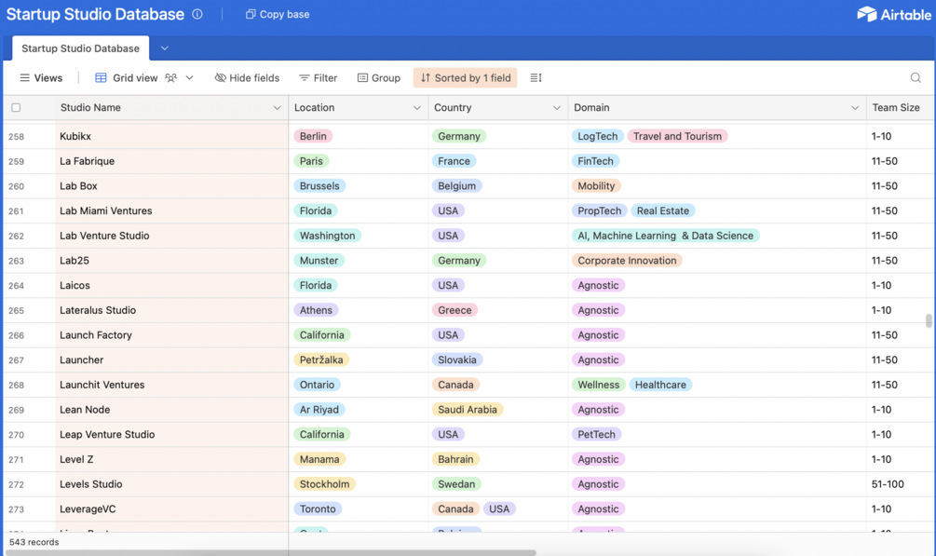Click the vertical scrollbar thumb
Viewport: 936px width, 556px height.
(929, 320)
